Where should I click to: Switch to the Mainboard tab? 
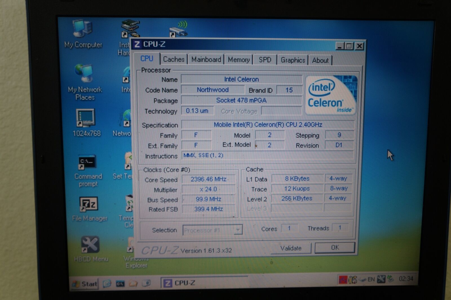coord(206,59)
